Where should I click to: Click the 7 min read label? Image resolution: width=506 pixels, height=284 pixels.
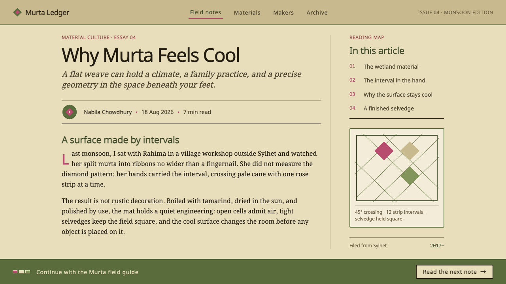[197, 112]
